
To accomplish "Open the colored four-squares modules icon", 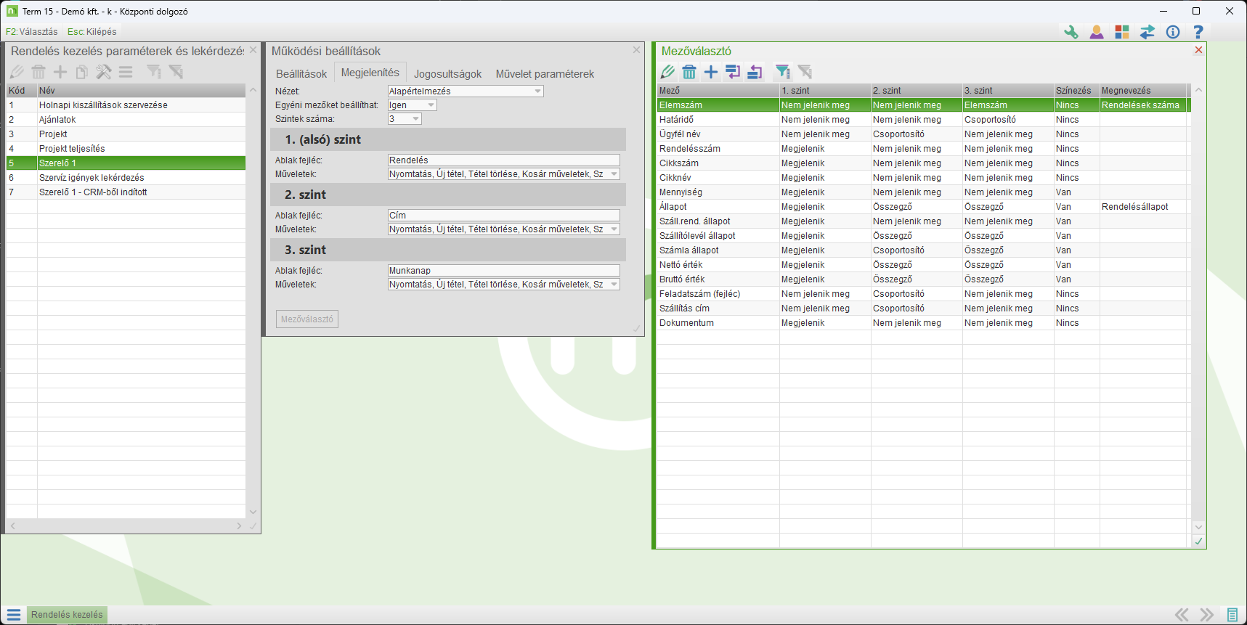I will 1122,32.
